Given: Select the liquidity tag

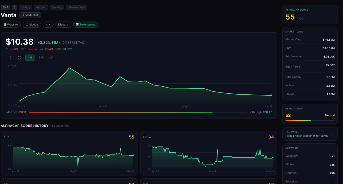Looking at the screenshot, I should pos(57,7).
